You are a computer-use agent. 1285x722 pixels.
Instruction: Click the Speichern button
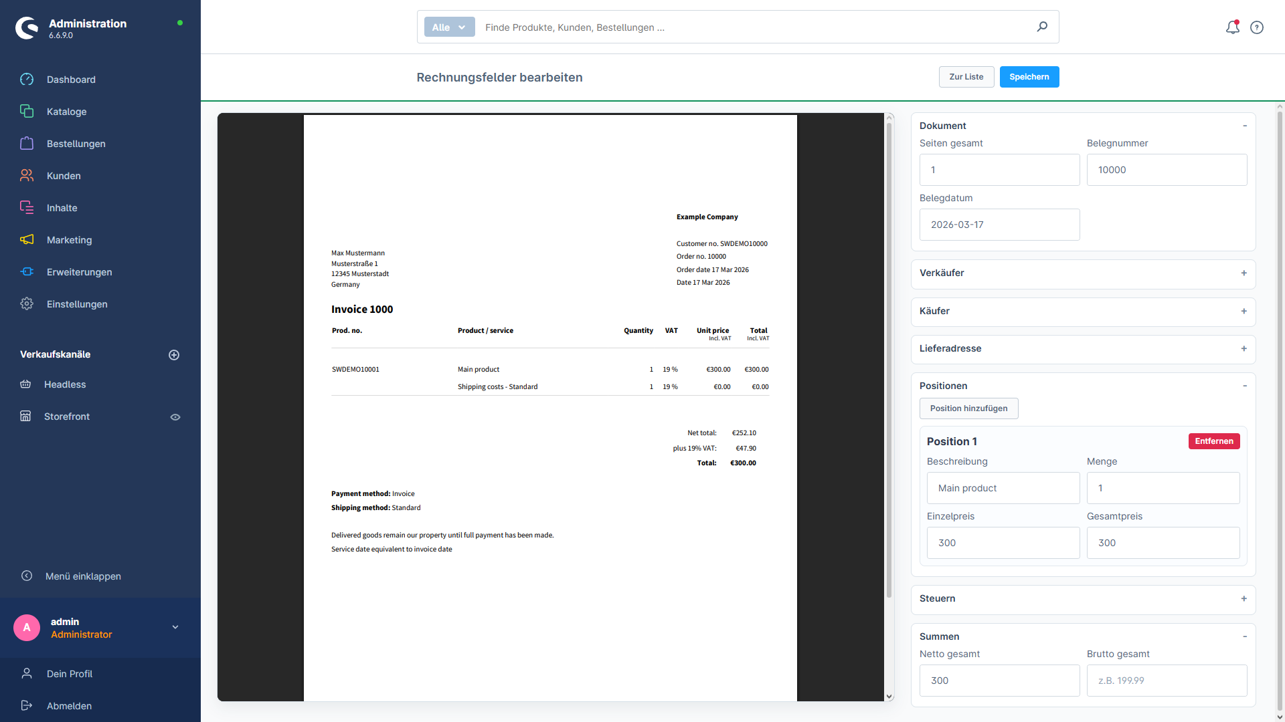point(1029,77)
